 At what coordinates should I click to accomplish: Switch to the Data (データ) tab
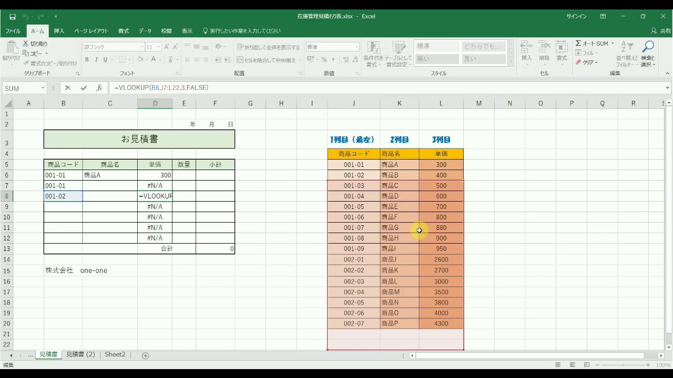point(145,31)
